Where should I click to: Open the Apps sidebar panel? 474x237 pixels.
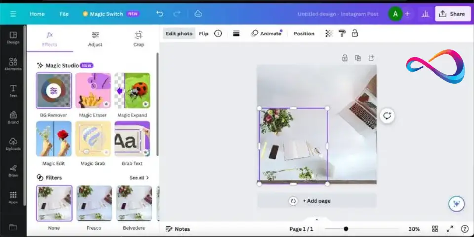coord(13,197)
